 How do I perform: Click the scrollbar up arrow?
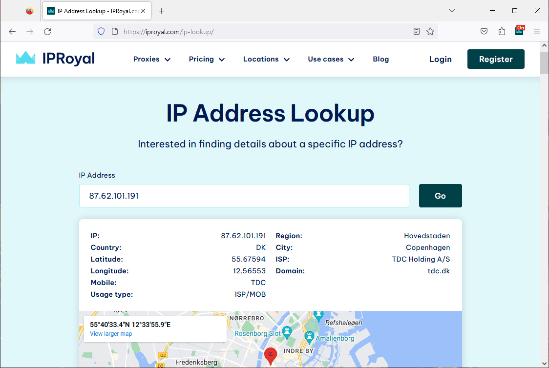[x=544, y=45]
